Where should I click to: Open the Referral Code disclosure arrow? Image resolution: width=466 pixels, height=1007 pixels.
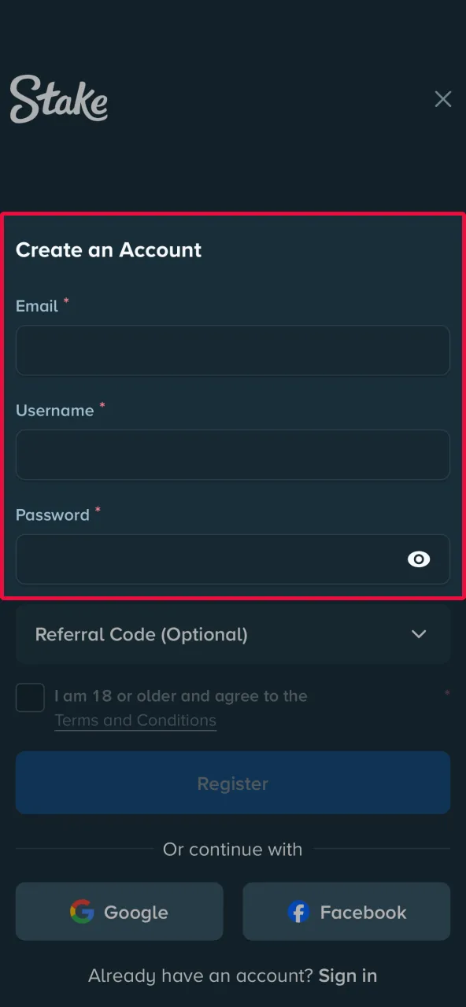coord(419,634)
